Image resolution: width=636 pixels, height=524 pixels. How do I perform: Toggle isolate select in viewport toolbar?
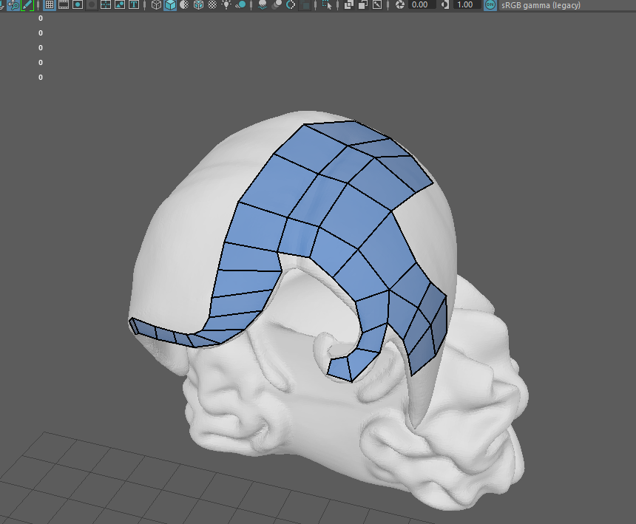coord(326,4)
